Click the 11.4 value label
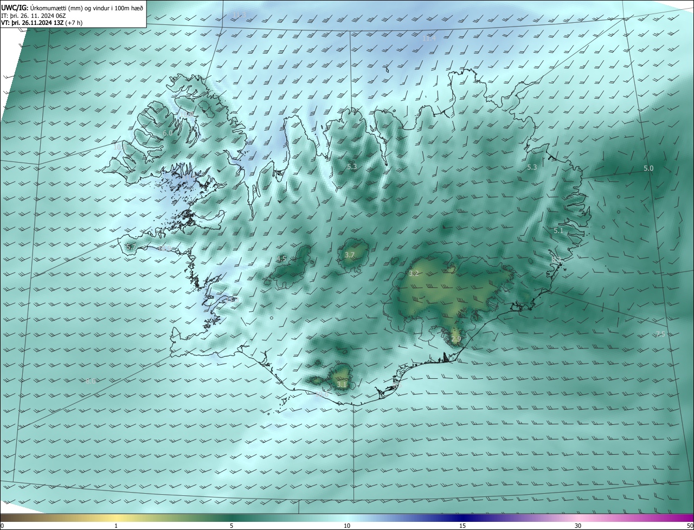This screenshot has width=694, height=530. 429,38
